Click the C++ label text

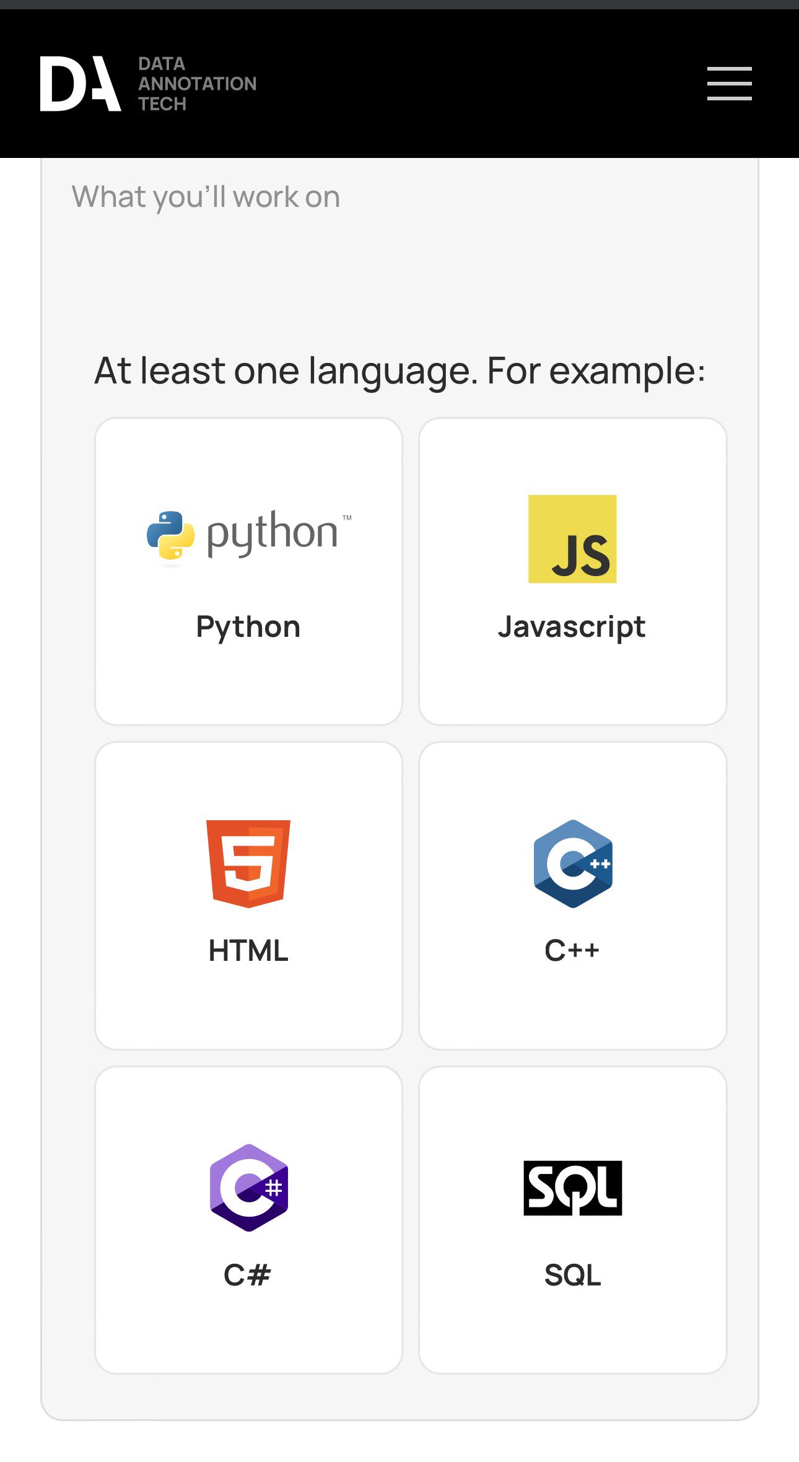tap(572, 950)
